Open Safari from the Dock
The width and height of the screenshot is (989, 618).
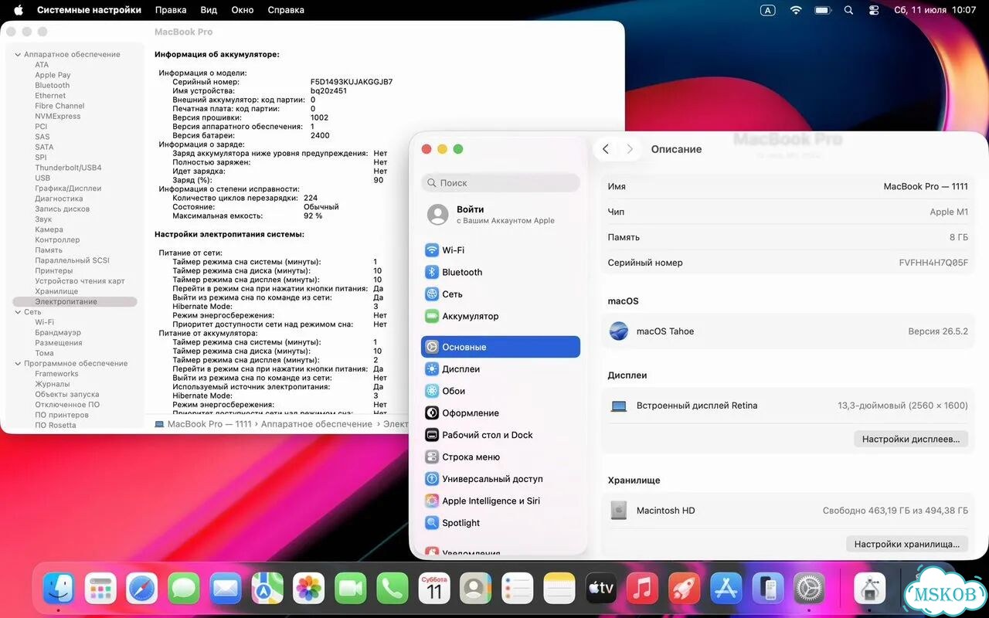pos(142,589)
